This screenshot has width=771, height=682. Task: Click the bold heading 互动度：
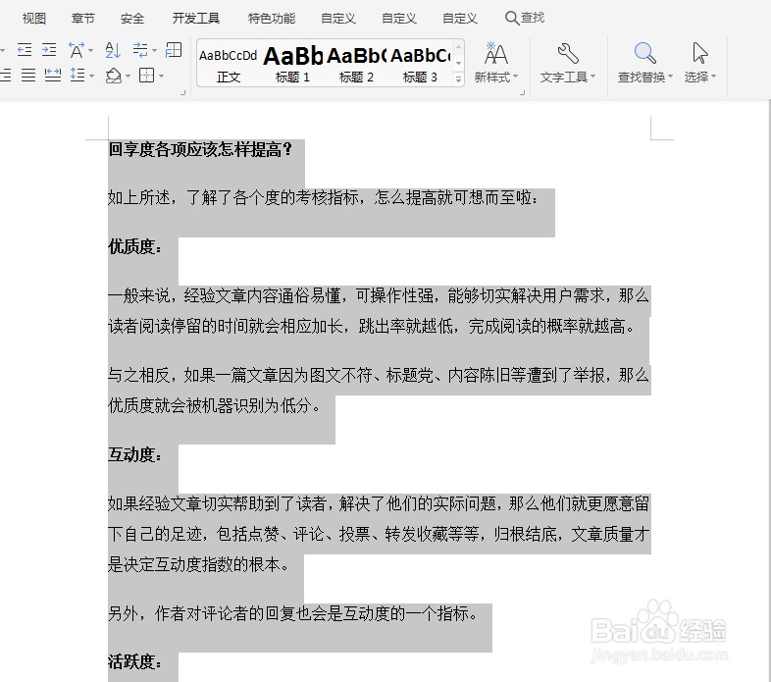coord(134,454)
